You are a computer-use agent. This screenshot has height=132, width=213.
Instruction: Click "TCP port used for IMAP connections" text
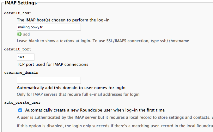(x=52, y=64)
